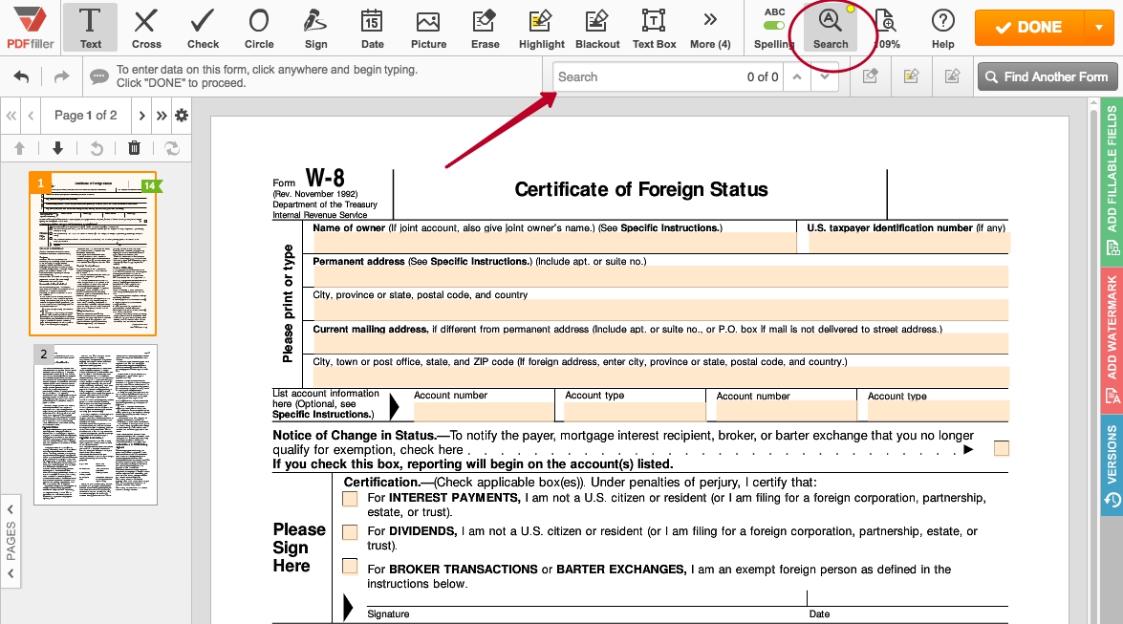Viewport: 1123px width, 624px height.
Task: Click the Current mailing address field
Action: pyautogui.click(x=660, y=344)
